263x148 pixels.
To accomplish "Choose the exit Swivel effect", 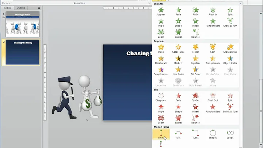I will tap(178, 119).
